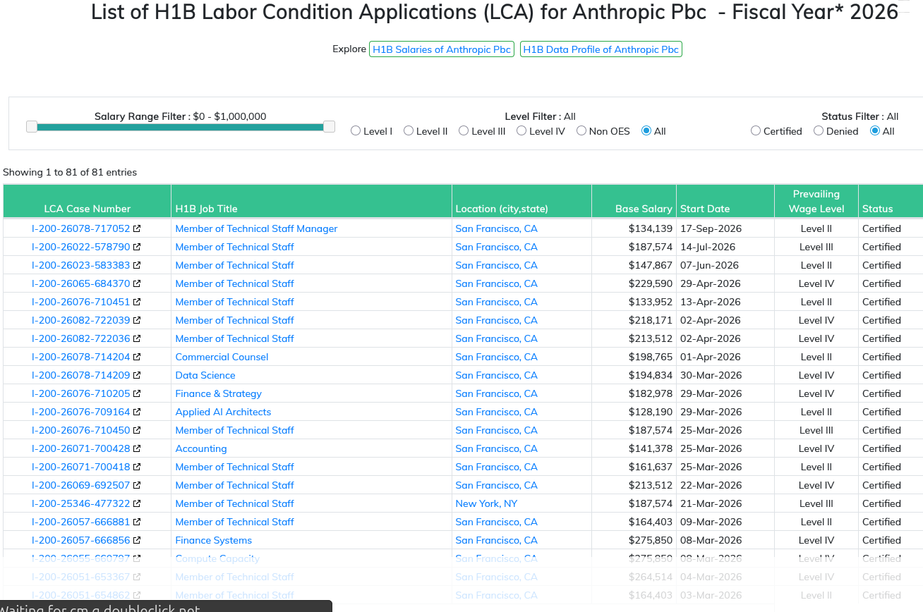The width and height of the screenshot is (923, 612).
Task: Click external-link icon beside case I-200-26022-578790
Action: (x=137, y=247)
